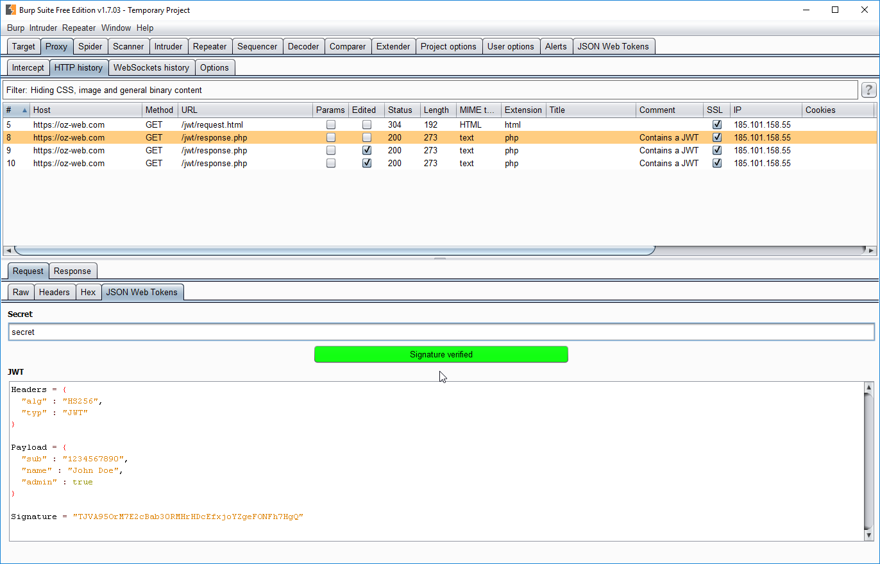Select the Raw request view tab
The width and height of the screenshot is (880, 564).
[x=21, y=292]
